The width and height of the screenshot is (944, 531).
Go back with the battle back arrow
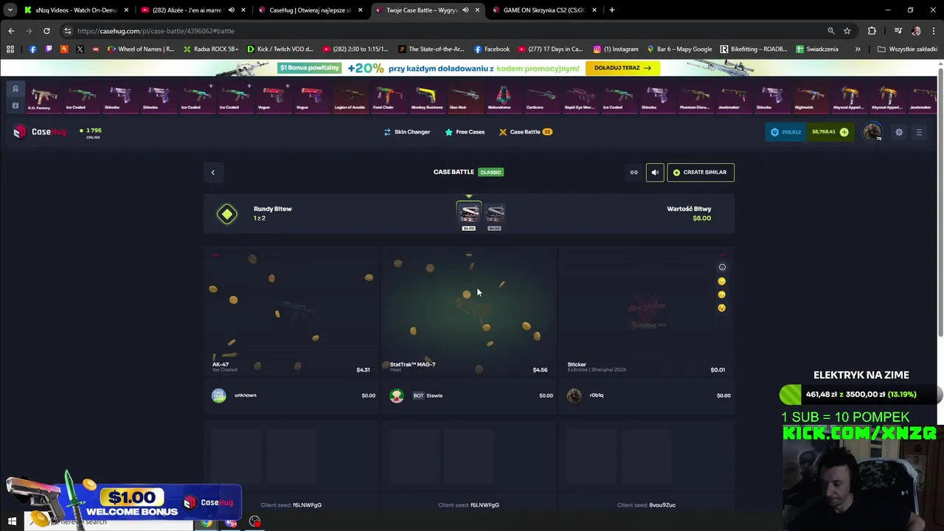213,173
